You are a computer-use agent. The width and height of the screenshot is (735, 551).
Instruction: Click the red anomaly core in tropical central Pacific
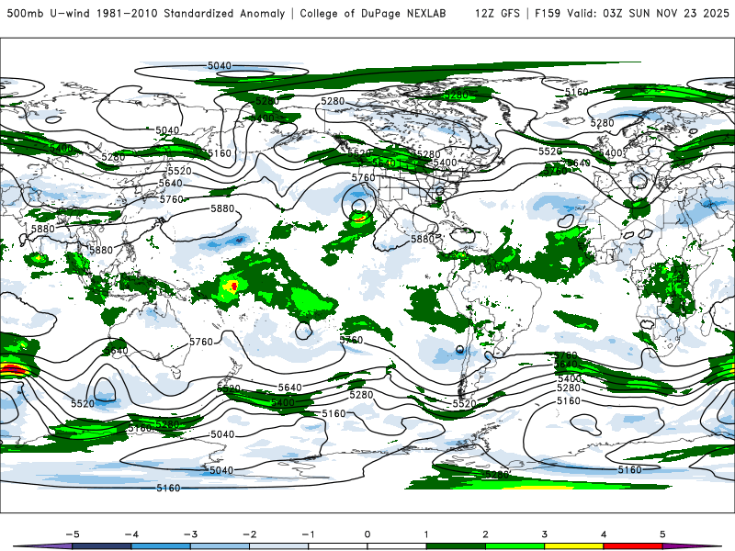[x=234, y=286]
